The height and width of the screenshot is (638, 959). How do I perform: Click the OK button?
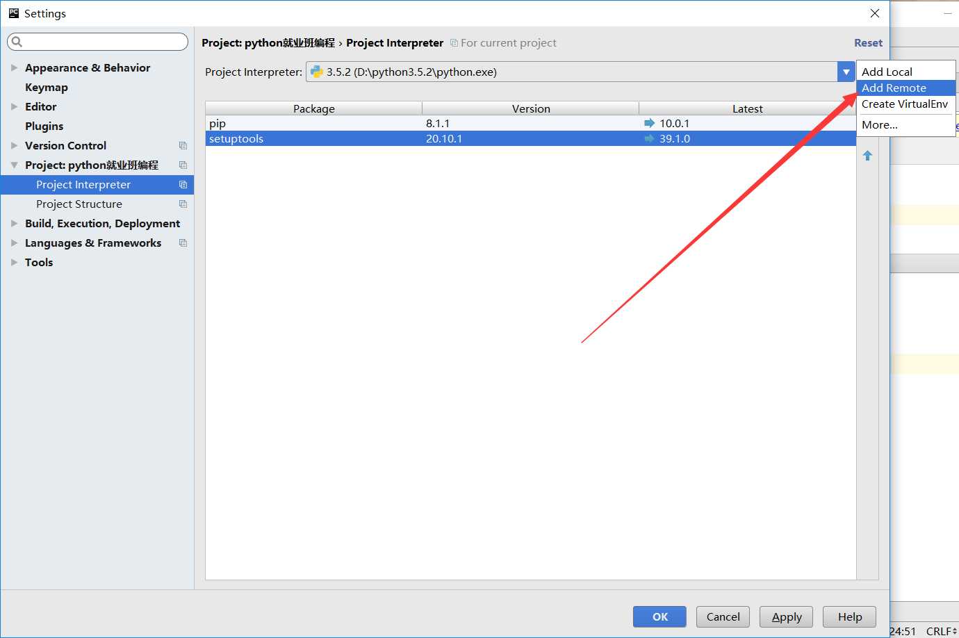(x=659, y=616)
